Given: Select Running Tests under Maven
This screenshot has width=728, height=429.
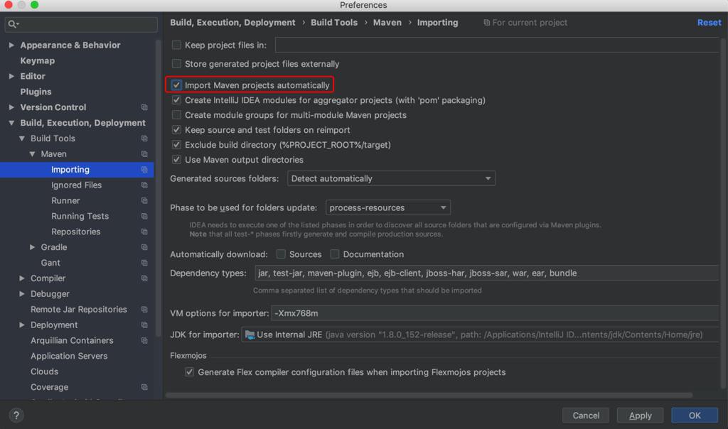Looking at the screenshot, I should [x=80, y=216].
